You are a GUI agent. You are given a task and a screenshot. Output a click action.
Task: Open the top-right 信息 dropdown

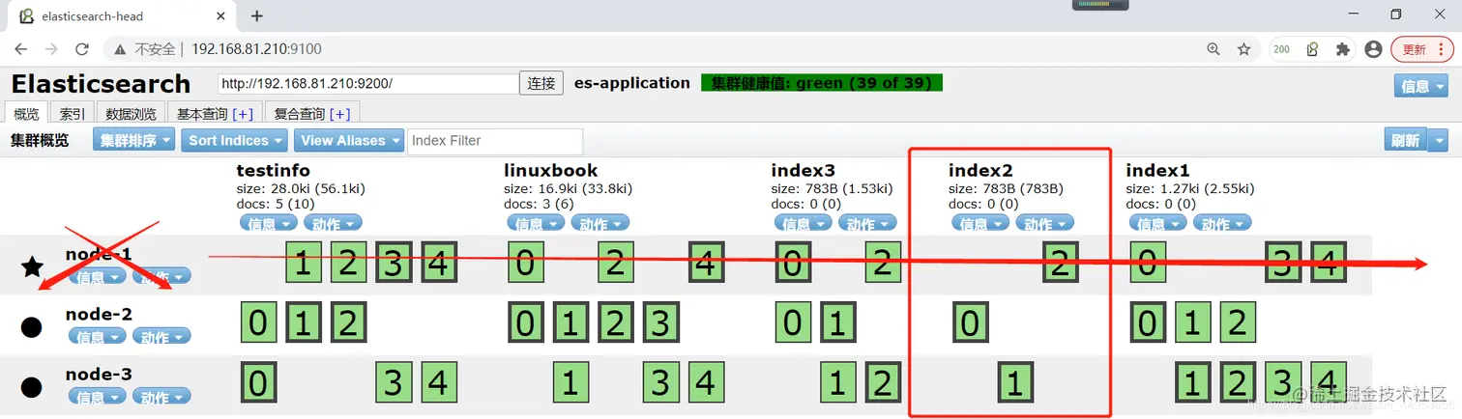click(1421, 86)
